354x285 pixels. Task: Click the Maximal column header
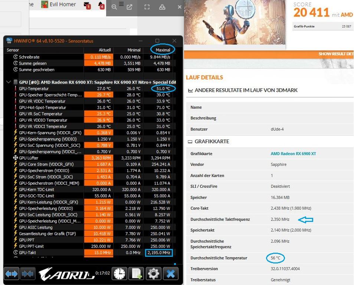163,50
